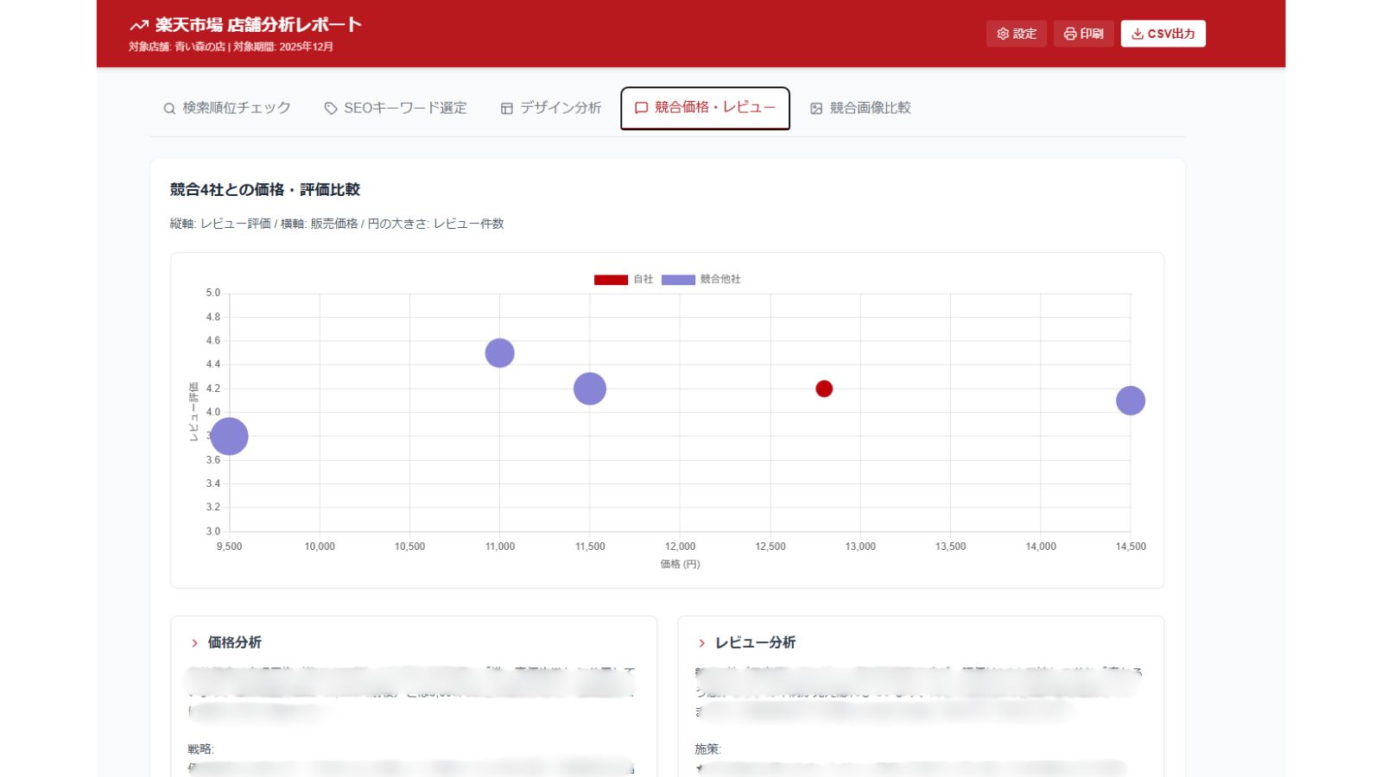Click the magnifier icon on 検索順位チェック tab
This screenshot has width=1382, height=777.
coord(169,109)
